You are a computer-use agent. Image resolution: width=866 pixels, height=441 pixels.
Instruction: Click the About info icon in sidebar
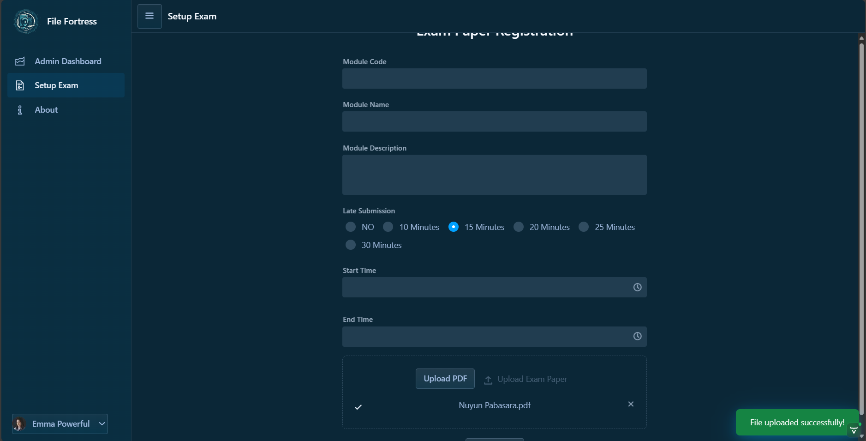[x=20, y=110]
